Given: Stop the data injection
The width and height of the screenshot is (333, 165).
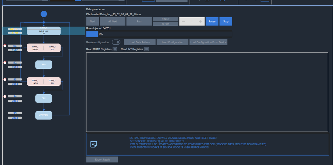Looking at the screenshot, I should 226,21.
